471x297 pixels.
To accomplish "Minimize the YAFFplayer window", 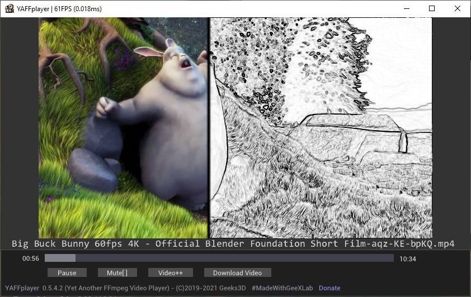I will (407, 9).
